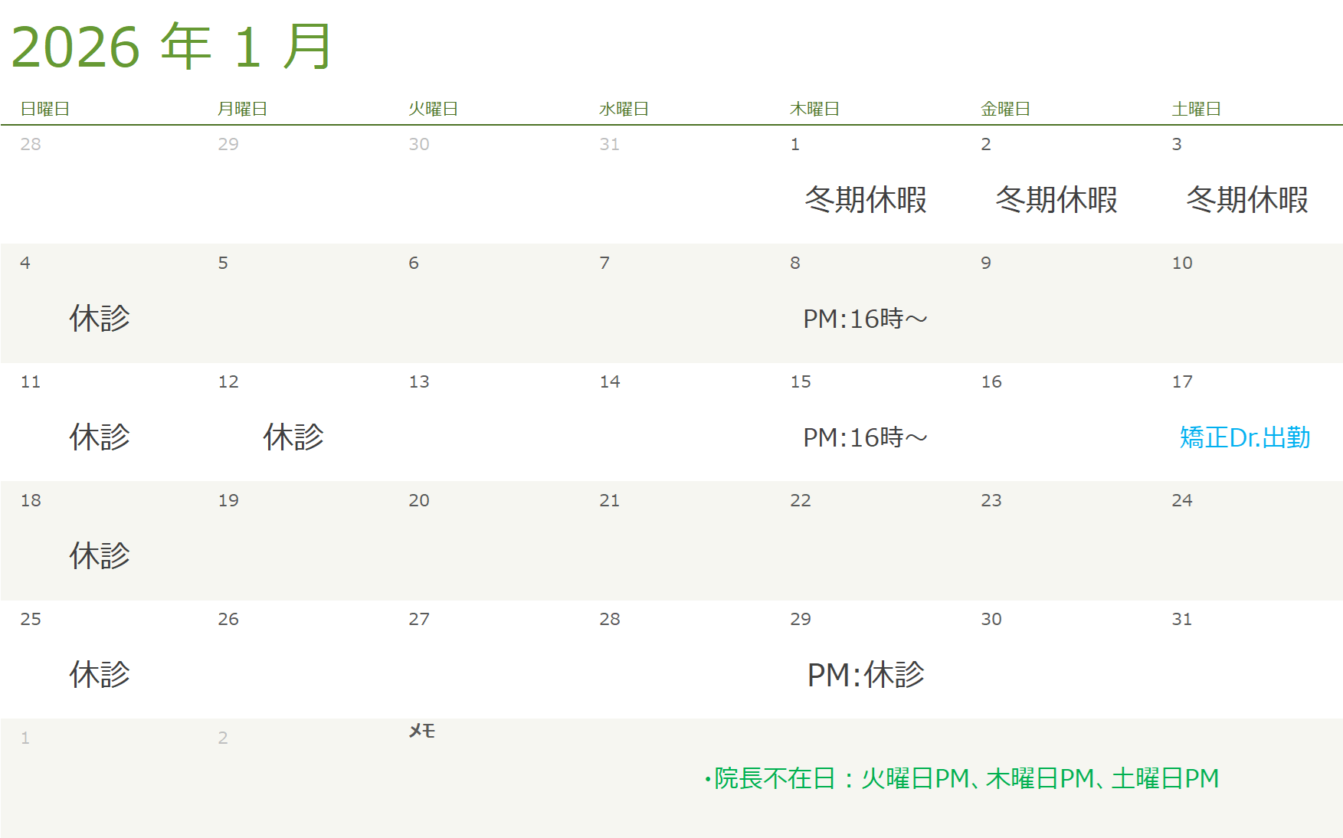Click the 2026 年 1 月 calendar title
The width and height of the screenshot is (1343, 838).
[x=172, y=47]
